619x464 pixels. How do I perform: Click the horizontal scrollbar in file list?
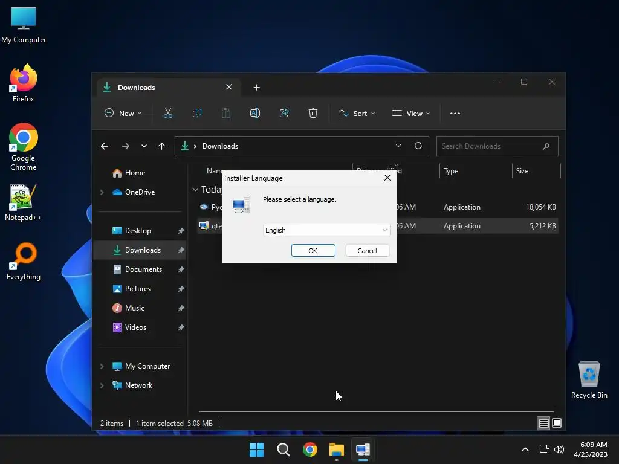[376, 411]
